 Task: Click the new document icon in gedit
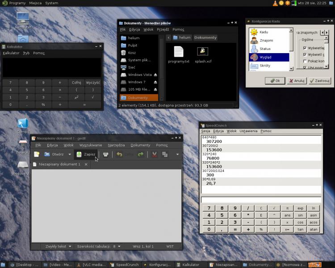pyautogui.click(x=37, y=155)
